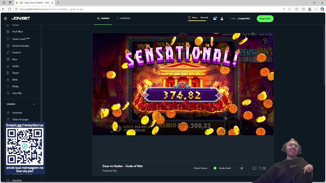326x183 pixels.
Task: Collapse the CASSINO sidebar section
Action: [x=34, y=104]
